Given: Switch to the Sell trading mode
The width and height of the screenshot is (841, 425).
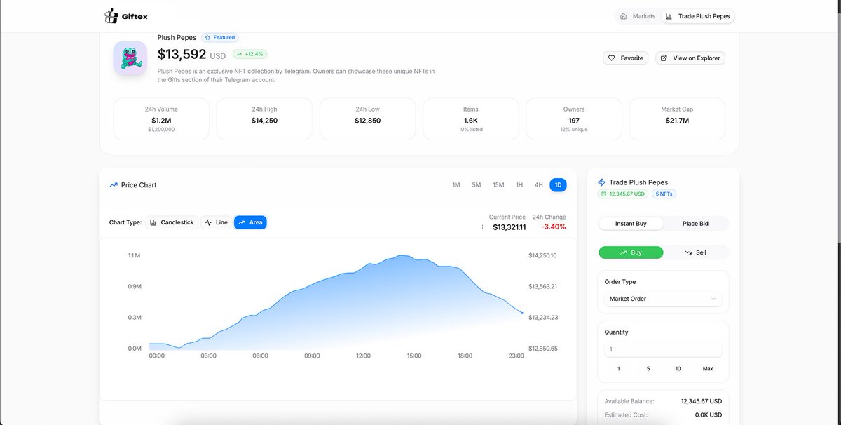Looking at the screenshot, I should click(697, 252).
